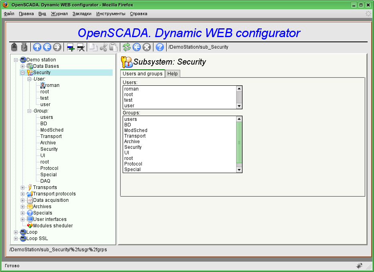The image size is (374, 272).
Task: Open the 'DAQ' group in the tree
Action: point(45,181)
